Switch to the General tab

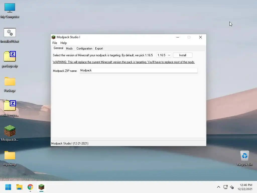click(58, 48)
